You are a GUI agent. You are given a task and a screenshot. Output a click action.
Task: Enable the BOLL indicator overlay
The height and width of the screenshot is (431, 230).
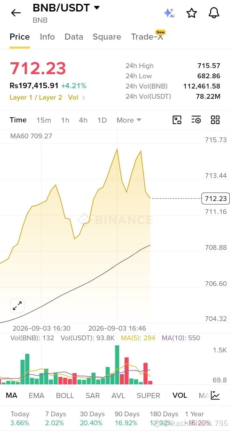click(65, 395)
